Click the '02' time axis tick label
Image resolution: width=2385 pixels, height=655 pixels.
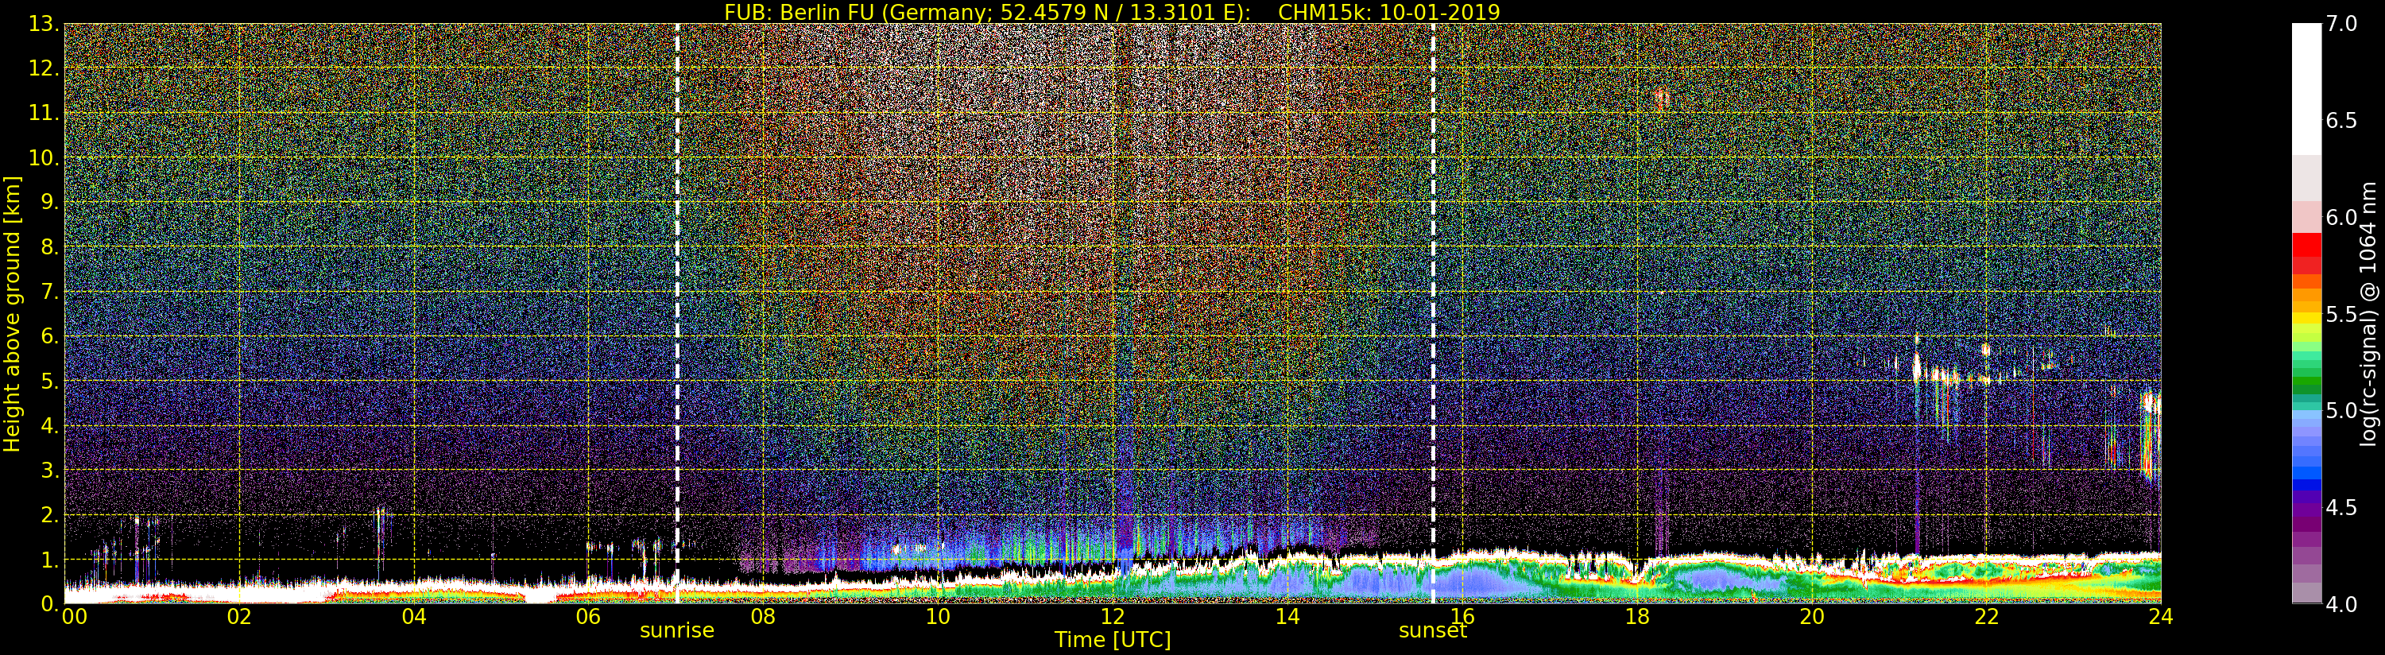click(x=239, y=617)
